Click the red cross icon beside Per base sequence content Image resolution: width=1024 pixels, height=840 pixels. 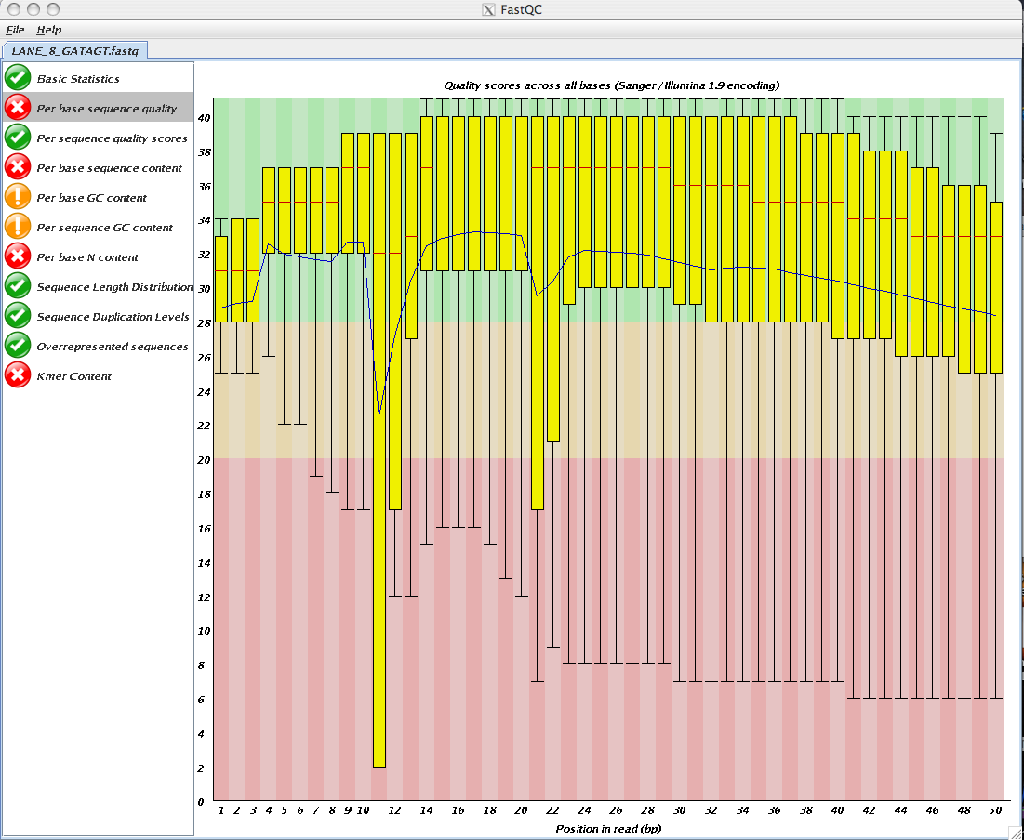18,167
